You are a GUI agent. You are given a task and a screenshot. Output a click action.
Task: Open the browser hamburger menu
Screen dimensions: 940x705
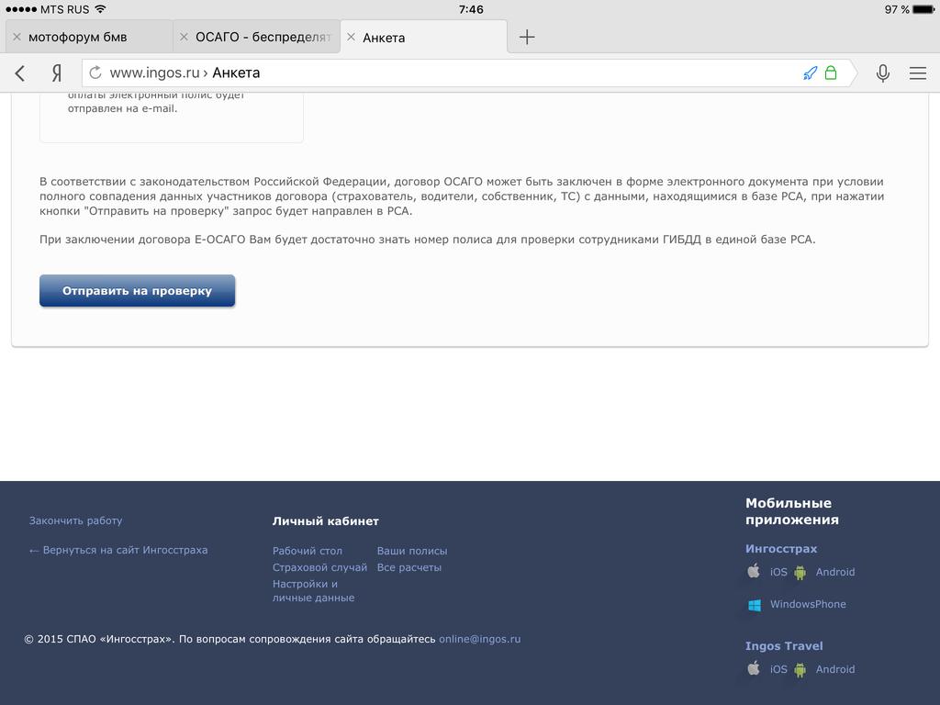(917, 73)
